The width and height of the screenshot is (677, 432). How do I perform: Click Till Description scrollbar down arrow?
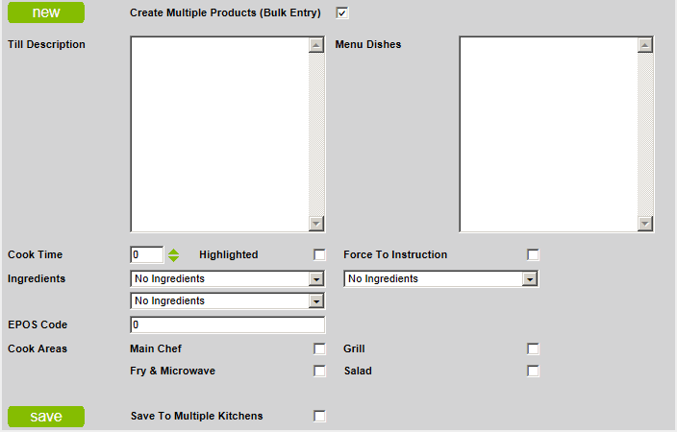coord(316,224)
